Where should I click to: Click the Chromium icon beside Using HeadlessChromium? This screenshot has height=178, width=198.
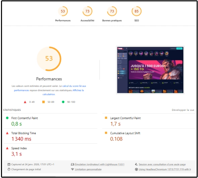click(136, 169)
